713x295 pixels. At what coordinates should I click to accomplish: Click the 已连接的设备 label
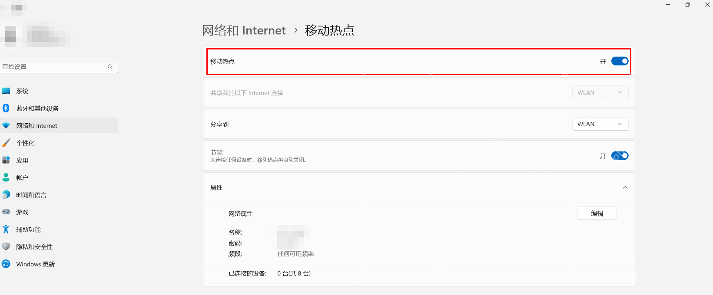[247, 273]
